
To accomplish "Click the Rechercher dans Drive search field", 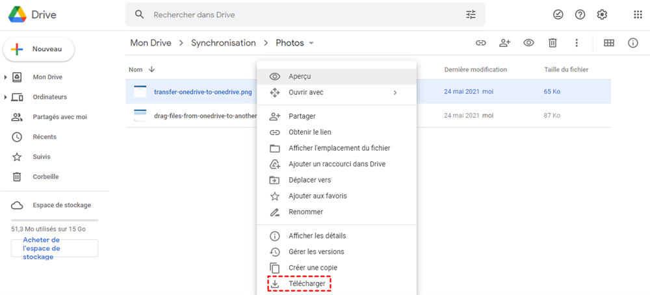I will coord(299,14).
